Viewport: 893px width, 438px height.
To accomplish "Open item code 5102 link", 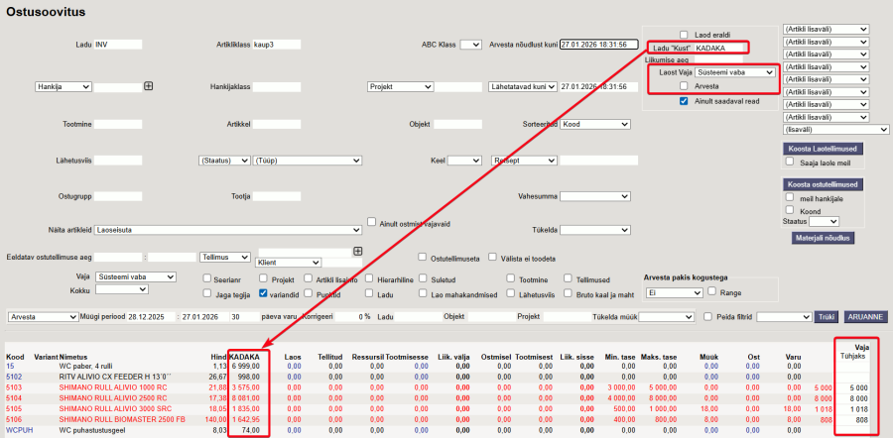I will click(x=14, y=377).
